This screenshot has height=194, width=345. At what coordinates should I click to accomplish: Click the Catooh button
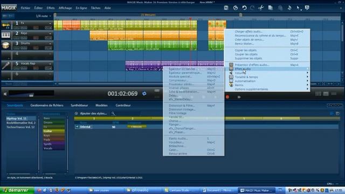(335, 106)
